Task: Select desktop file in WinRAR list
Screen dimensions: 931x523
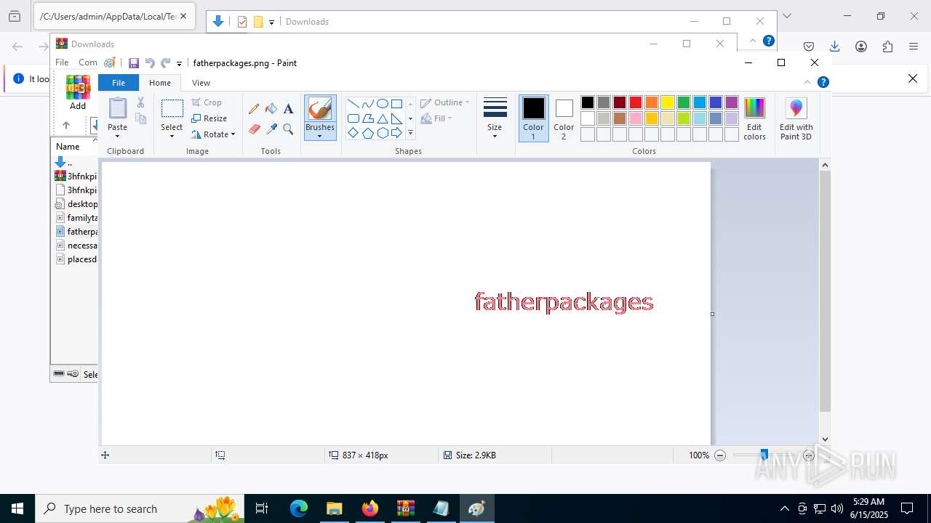Action: (76, 204)
